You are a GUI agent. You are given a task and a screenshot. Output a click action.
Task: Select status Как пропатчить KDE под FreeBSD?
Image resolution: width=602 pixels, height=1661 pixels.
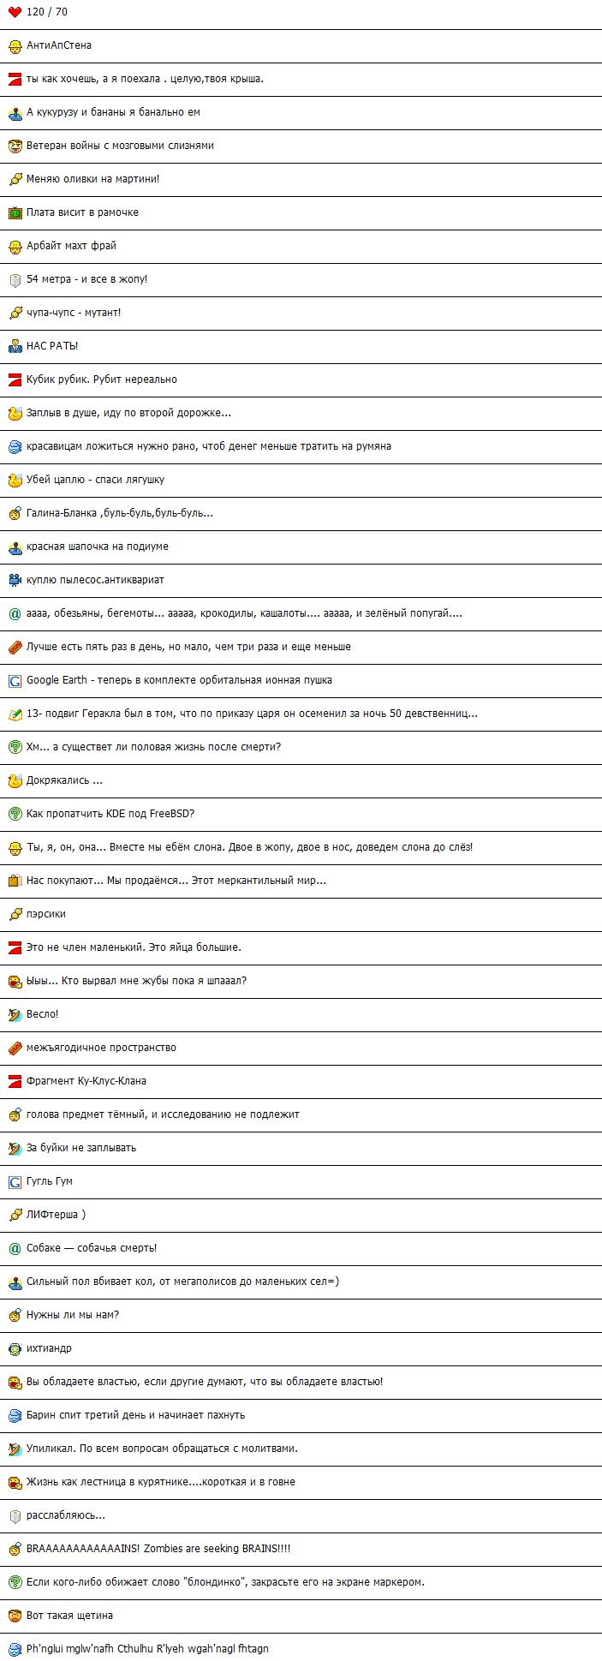point(301,814)
